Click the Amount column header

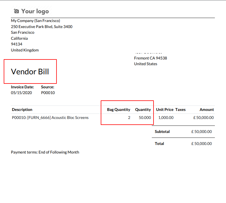tap(207, 110)
